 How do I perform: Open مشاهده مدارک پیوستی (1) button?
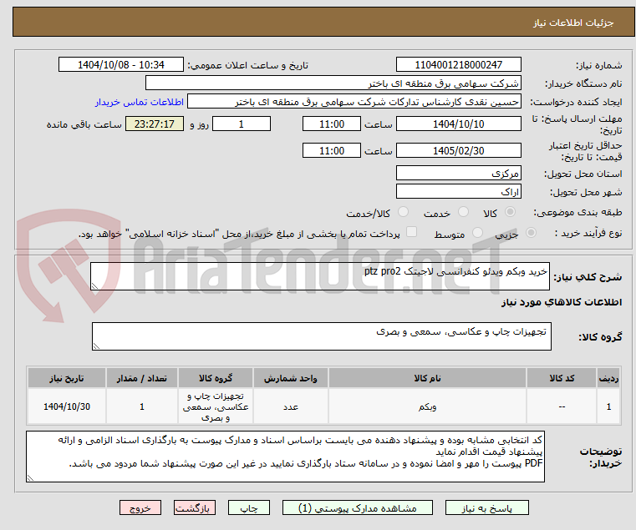coord(358,507)
